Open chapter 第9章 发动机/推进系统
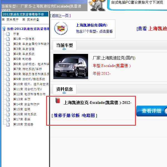167x167 pixels. pyautogui.click(x=29, y=79)
